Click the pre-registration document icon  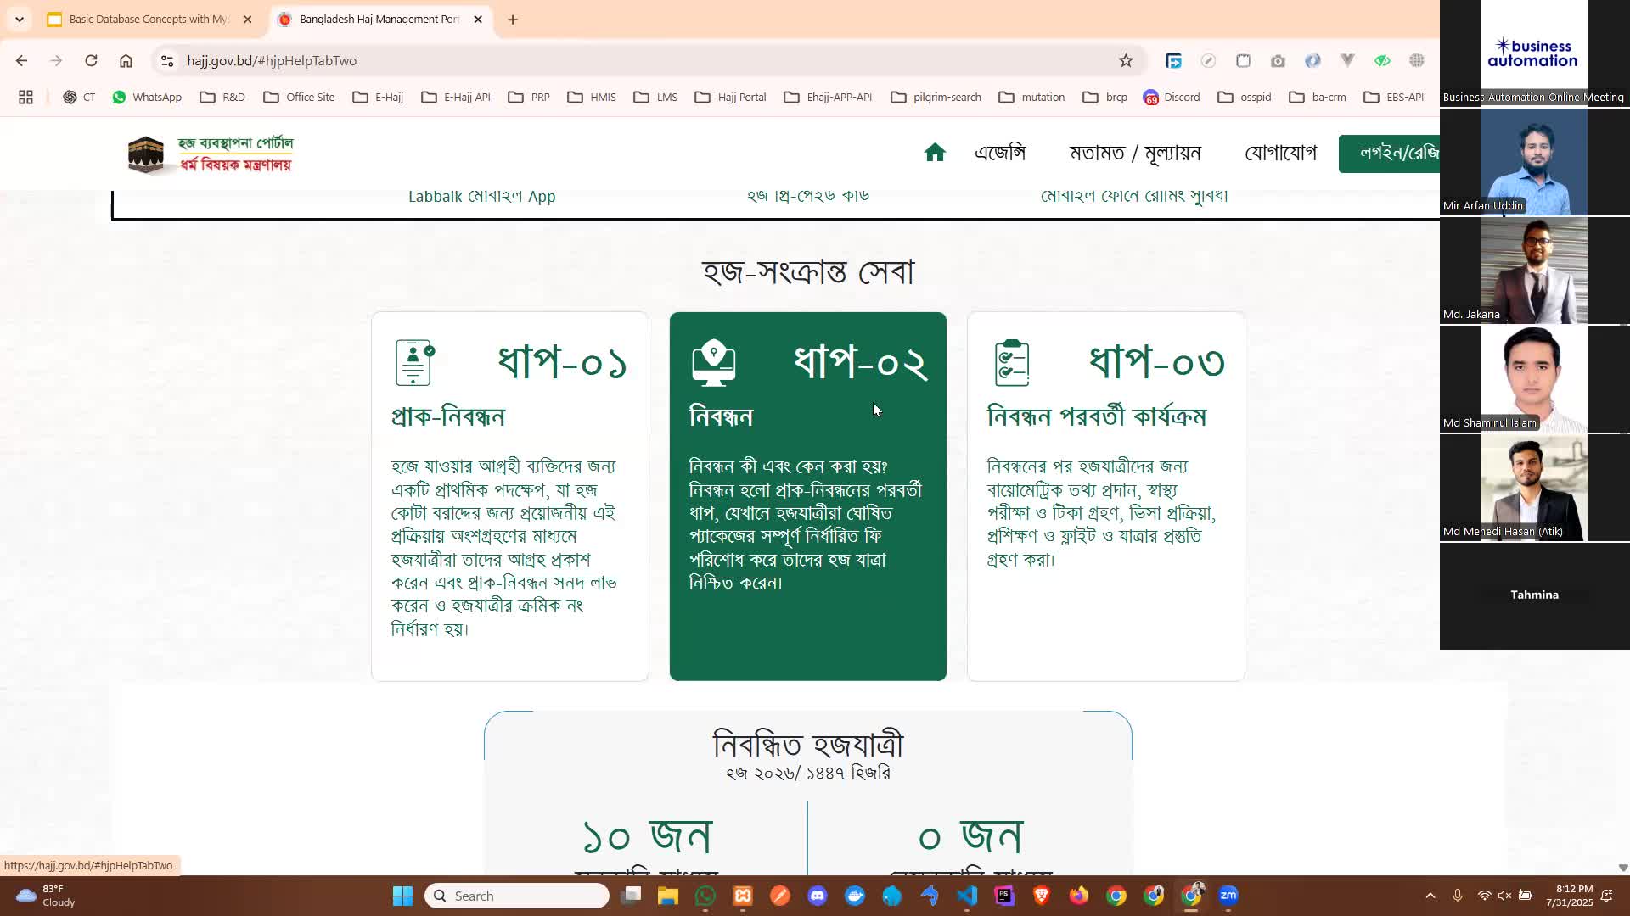[414, 363]
